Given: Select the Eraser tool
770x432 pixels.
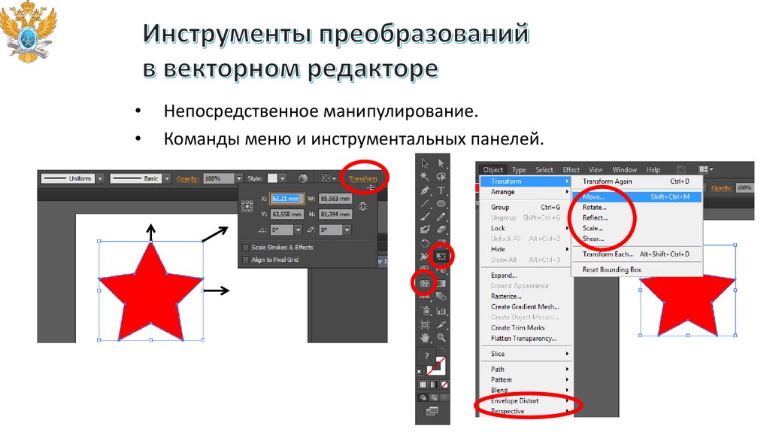Looking at the screenshot, I should [x=441, y=230].
